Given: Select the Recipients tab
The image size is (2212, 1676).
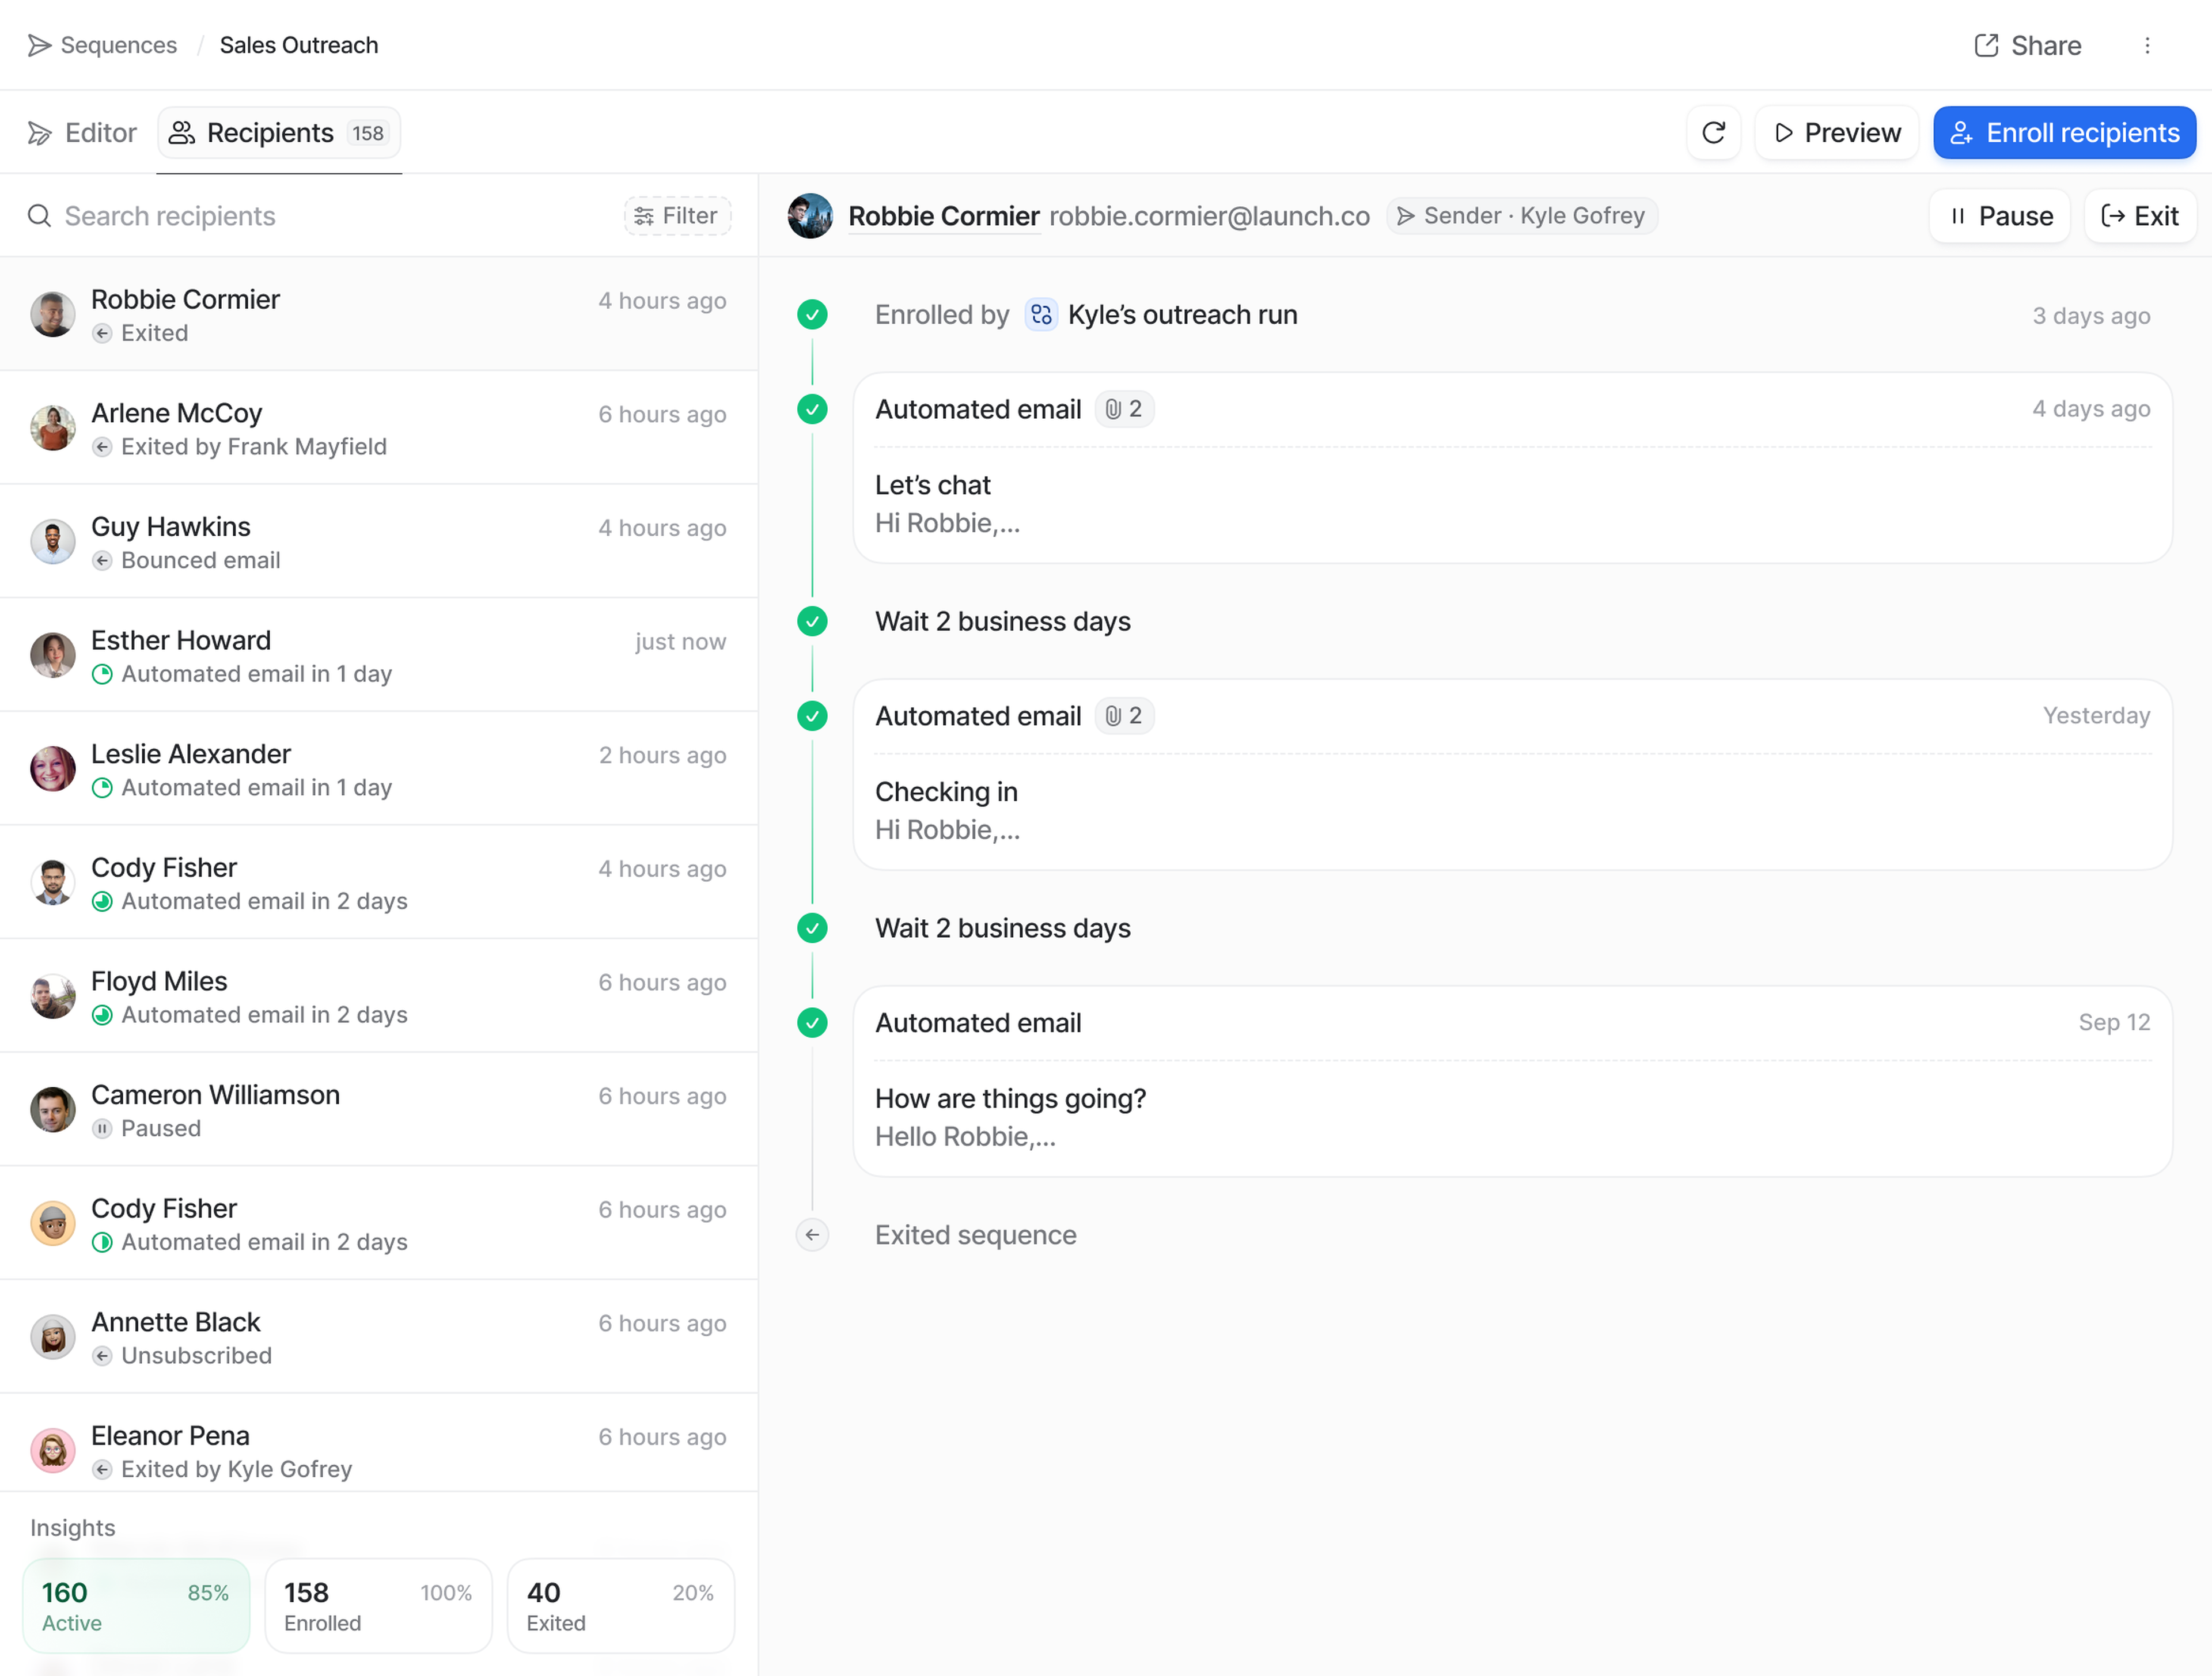Looking at the screenshot, I should [x=279, y=133].
